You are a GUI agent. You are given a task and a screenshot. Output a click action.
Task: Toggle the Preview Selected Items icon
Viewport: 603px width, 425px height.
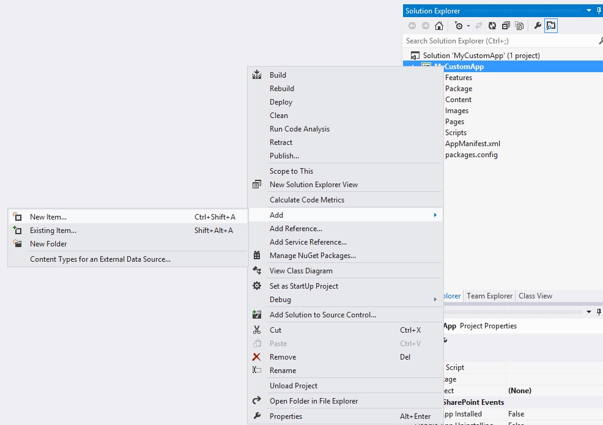coord(550,26)
